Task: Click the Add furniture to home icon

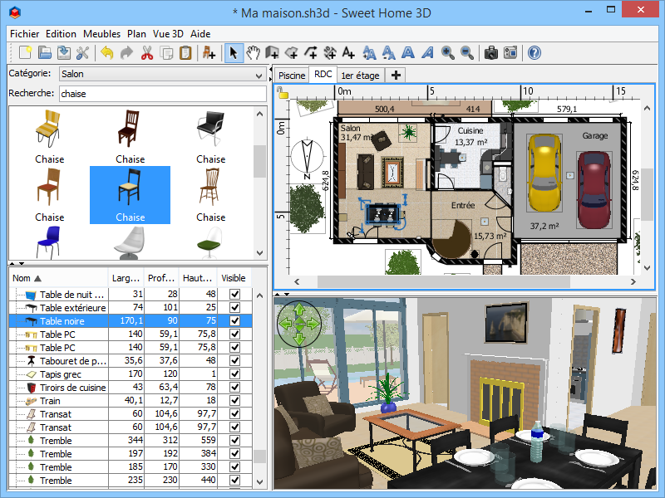Action: click(209, 53)
